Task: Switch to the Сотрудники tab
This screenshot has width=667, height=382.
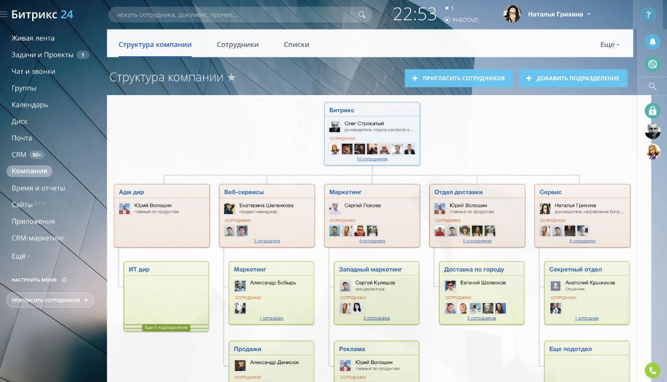Action: click(x=237, y=44)
